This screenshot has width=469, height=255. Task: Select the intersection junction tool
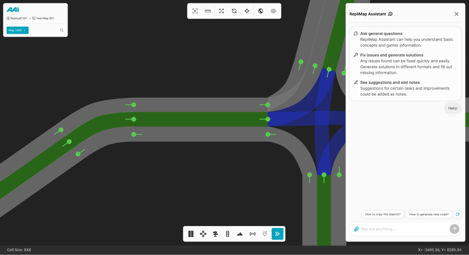click(x=203, y=234)
